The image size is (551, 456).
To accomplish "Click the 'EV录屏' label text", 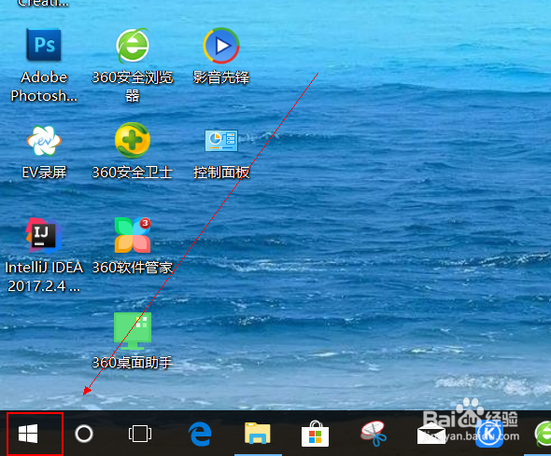I will pyautogui.click(x=44, y=173).
